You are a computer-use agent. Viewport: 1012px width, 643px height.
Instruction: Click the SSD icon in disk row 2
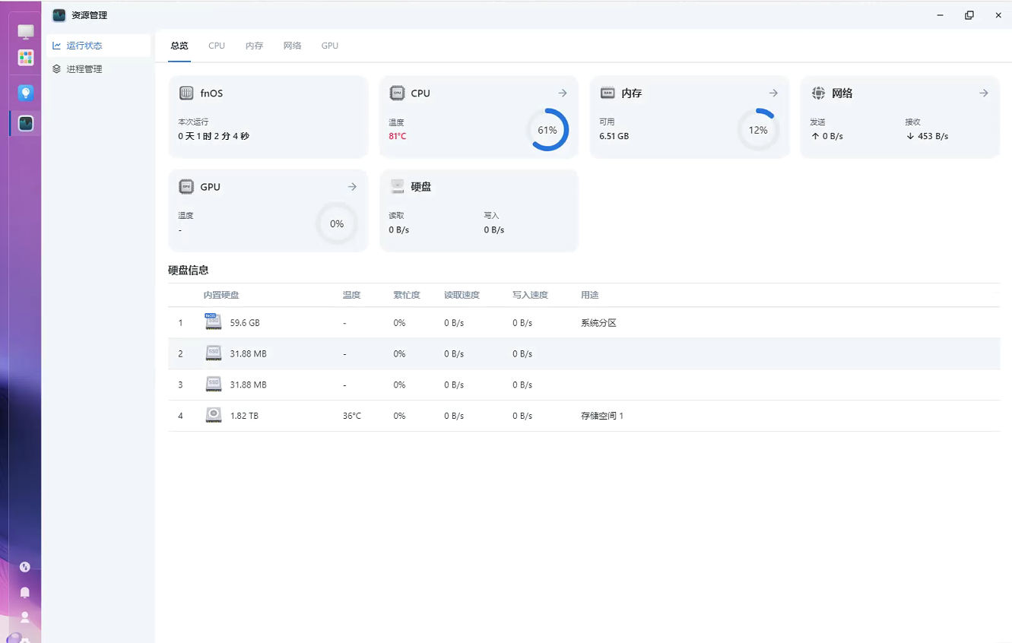pos(214,353)
